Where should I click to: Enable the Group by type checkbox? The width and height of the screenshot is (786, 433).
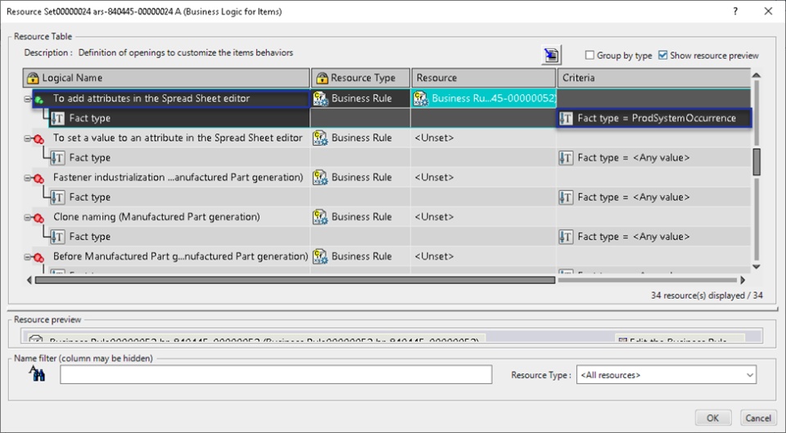(x=590, y=55)
